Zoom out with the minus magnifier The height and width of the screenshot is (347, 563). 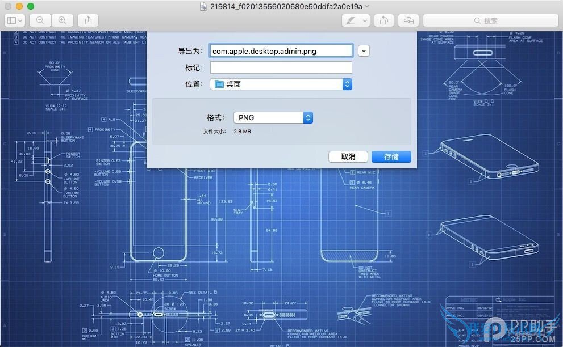(40, 20)
